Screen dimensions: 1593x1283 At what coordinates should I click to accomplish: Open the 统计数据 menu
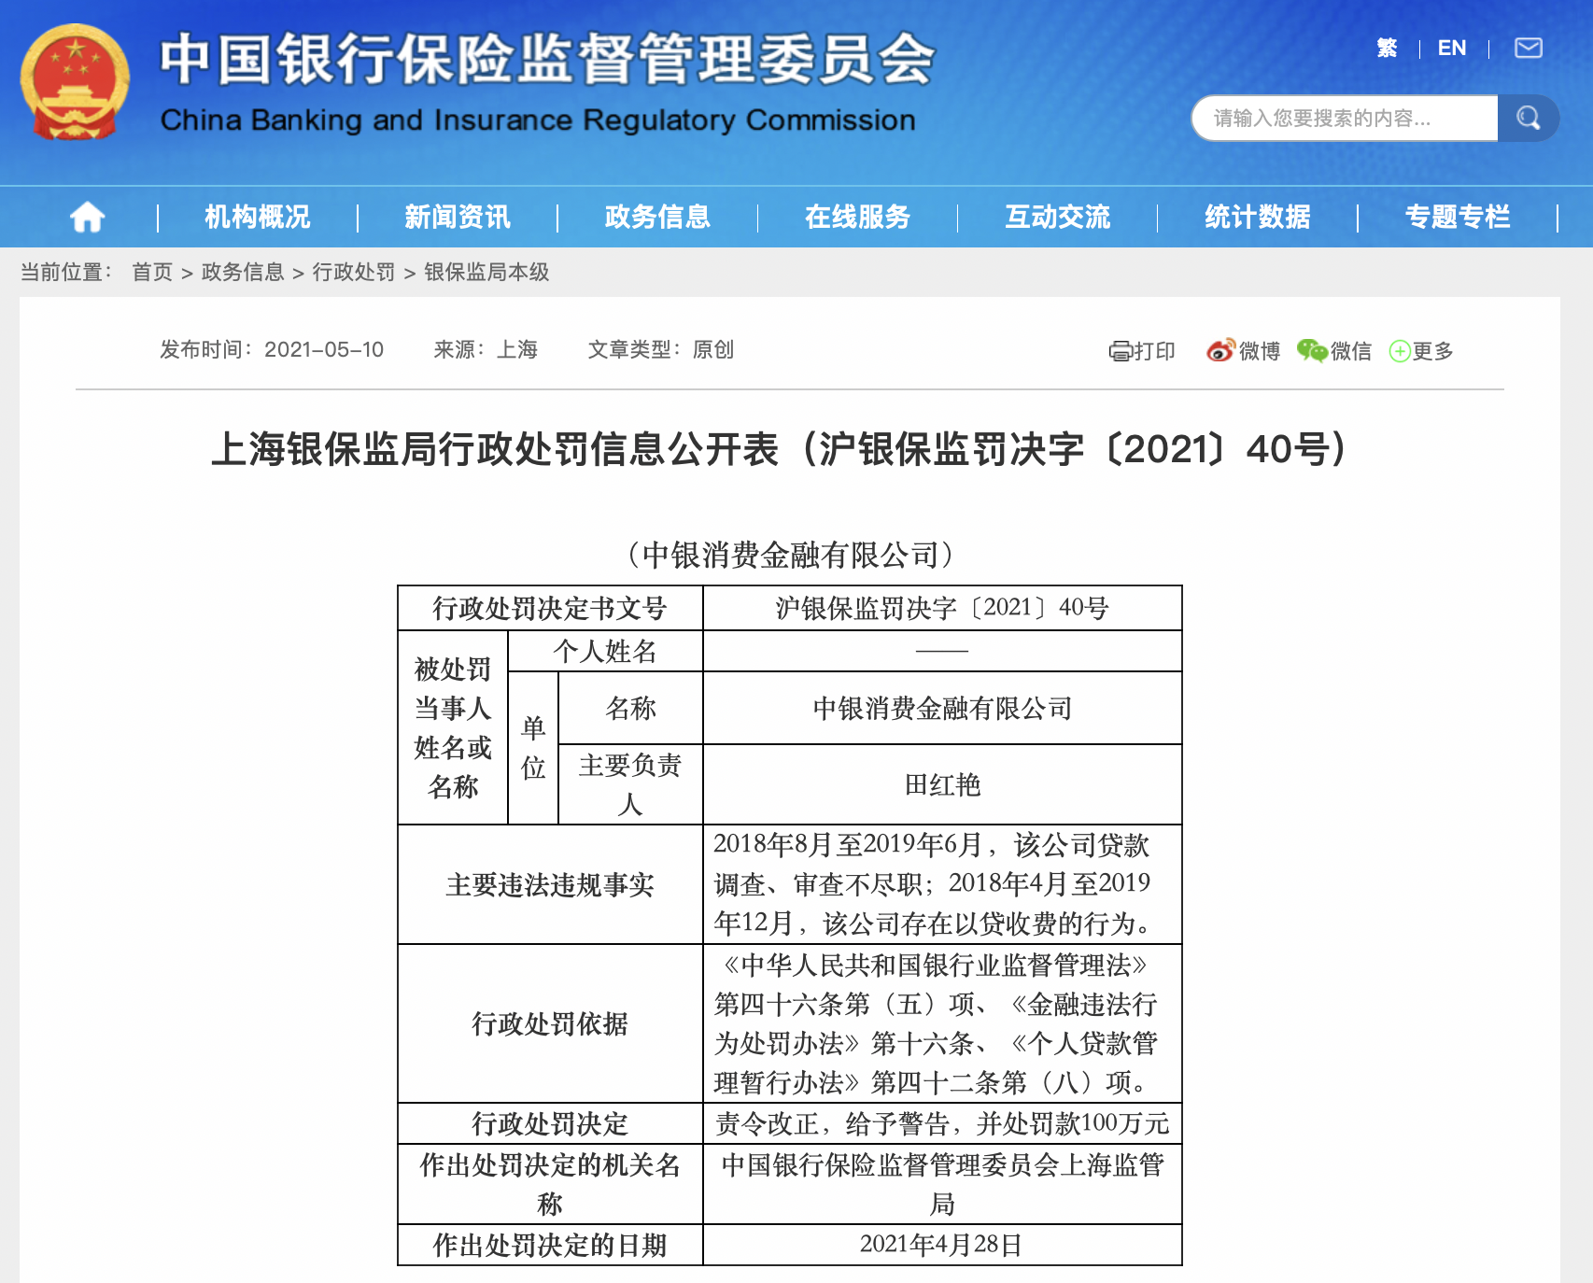1257,217
